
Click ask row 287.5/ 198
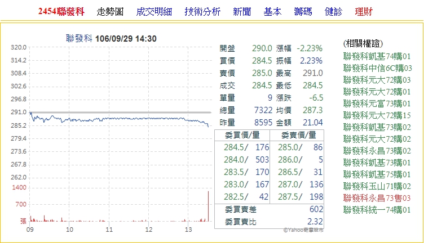tap(300, 197)
